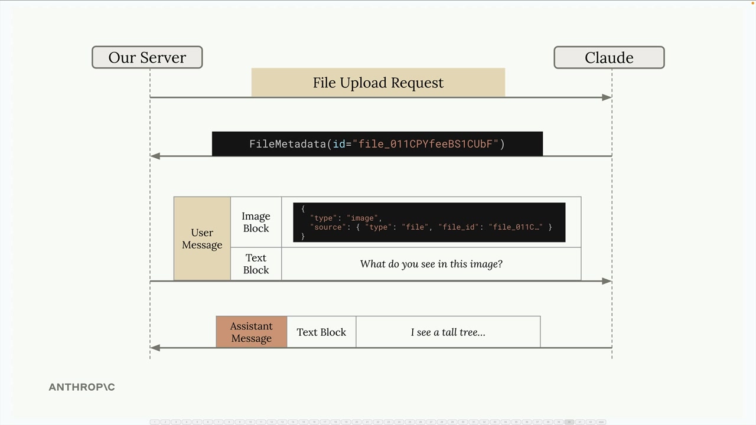Click the Our Server box

147,57
